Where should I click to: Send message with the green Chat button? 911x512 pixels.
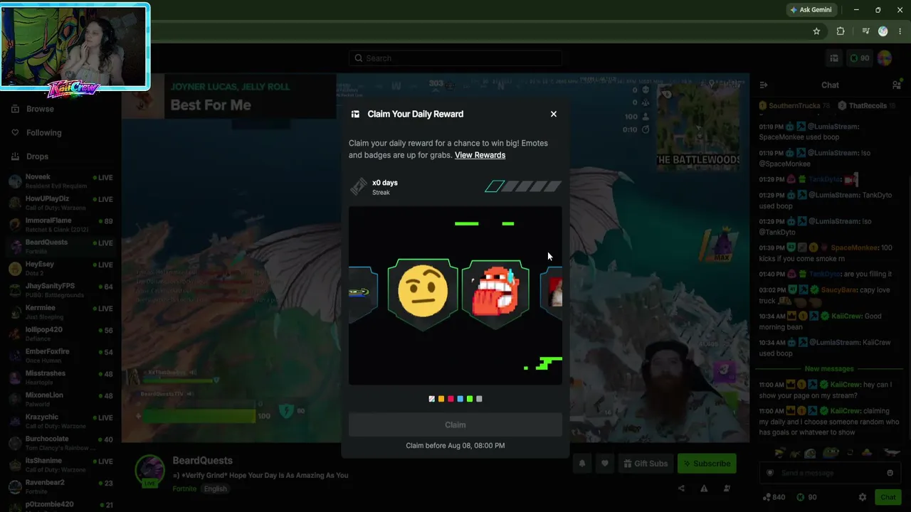[888, 497]
